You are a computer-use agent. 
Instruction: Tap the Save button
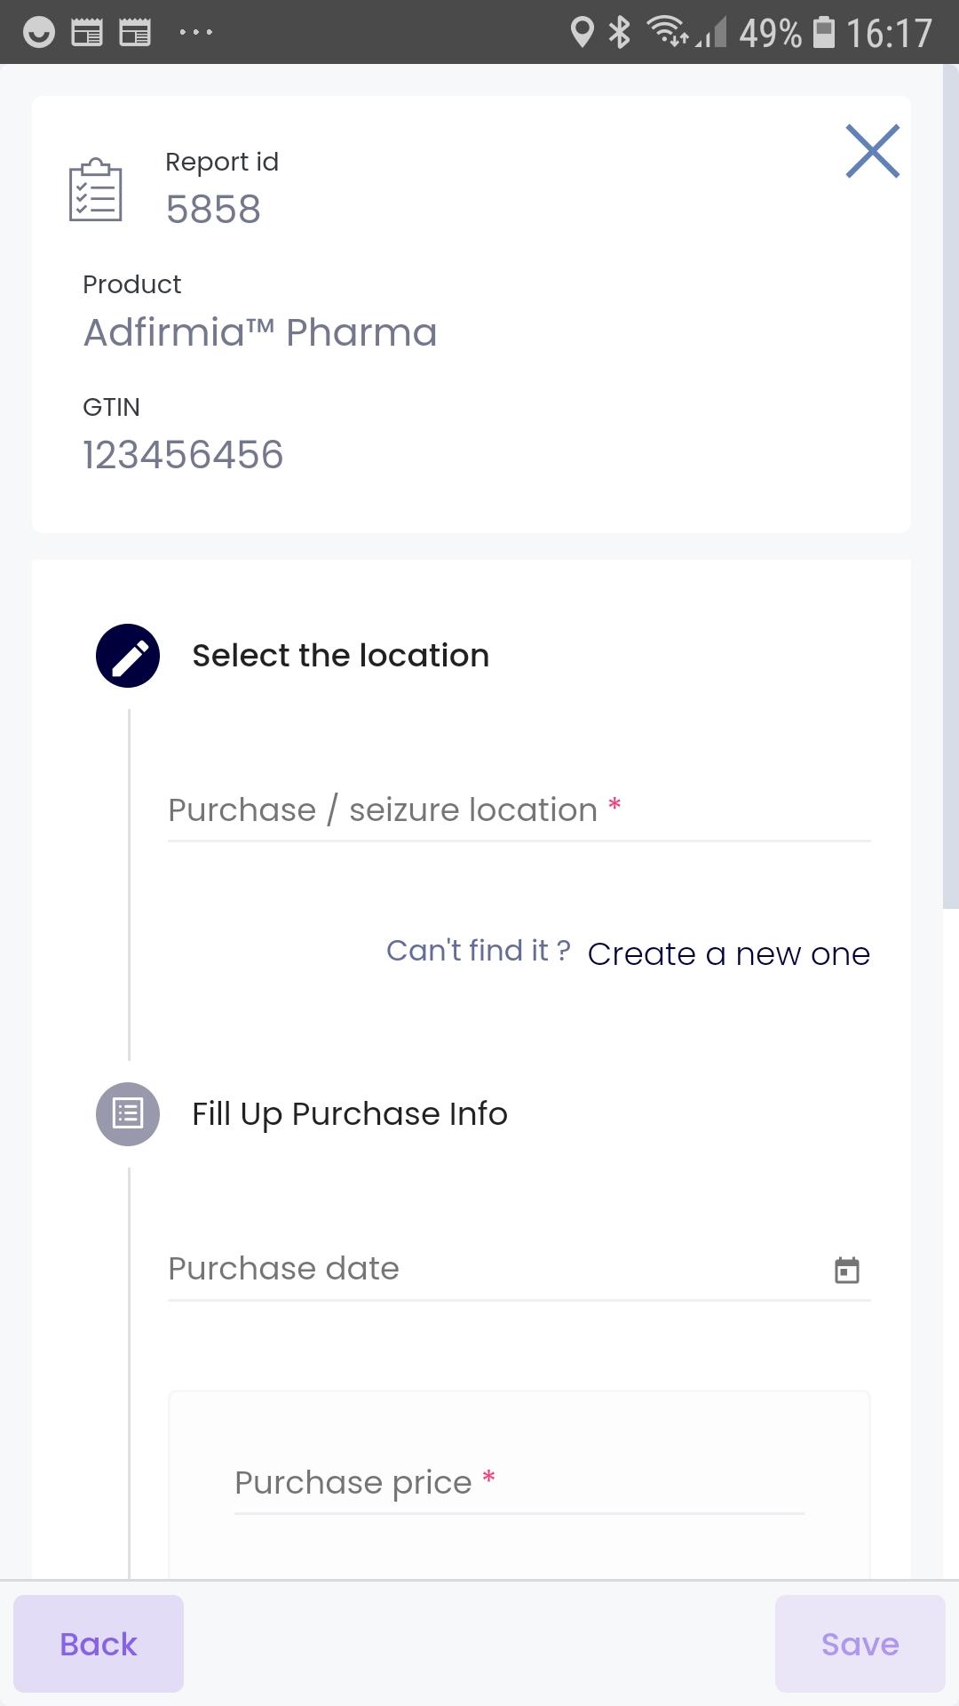[860, 1644]
